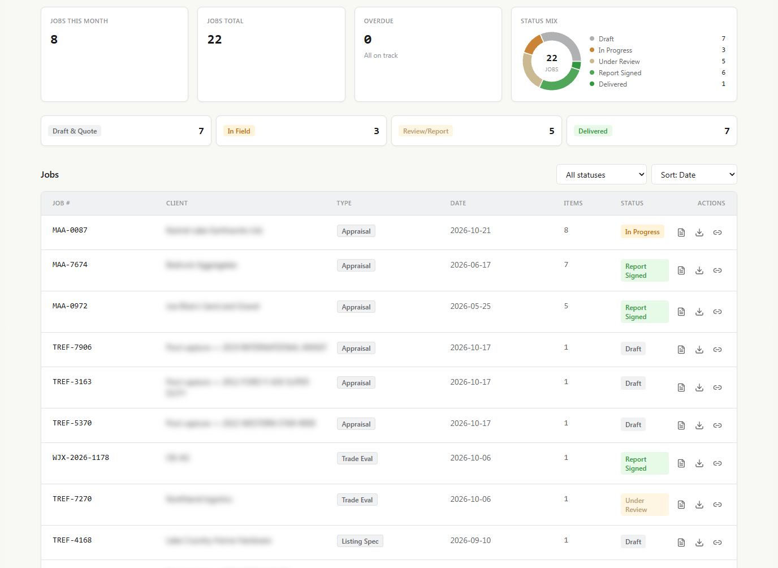Viewport: 778px width, 568px height.
Task: Click job number WJX-2026-1178
Action: (x=81, y=458)
